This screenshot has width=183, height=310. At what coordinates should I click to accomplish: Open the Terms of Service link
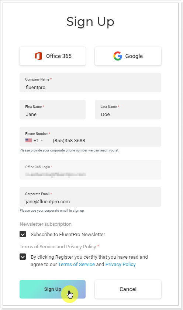tap(76, 264)
